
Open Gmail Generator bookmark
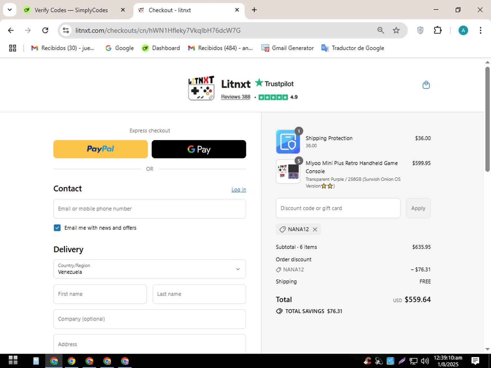pos(287,48)
